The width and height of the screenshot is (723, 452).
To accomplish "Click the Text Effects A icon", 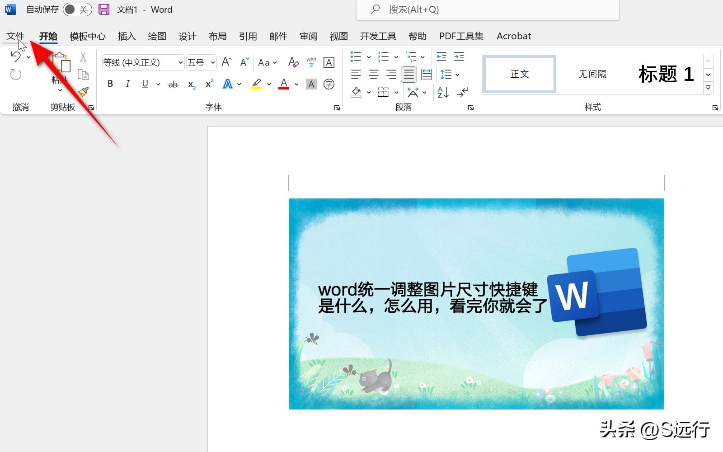I will point(228,84).
